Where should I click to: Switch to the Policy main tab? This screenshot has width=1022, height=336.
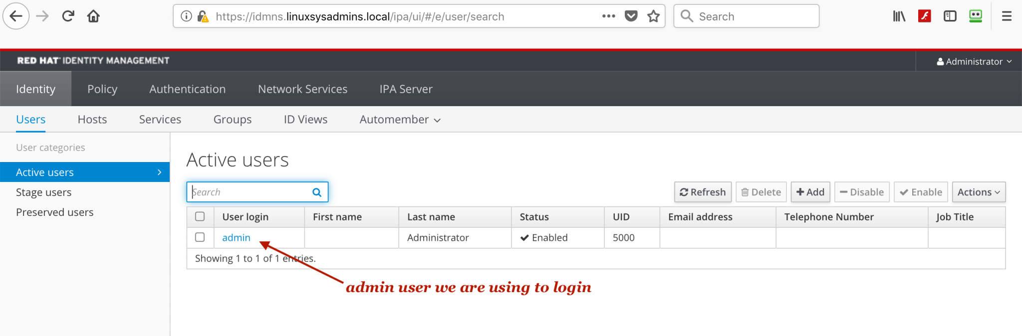coord(102,89)
